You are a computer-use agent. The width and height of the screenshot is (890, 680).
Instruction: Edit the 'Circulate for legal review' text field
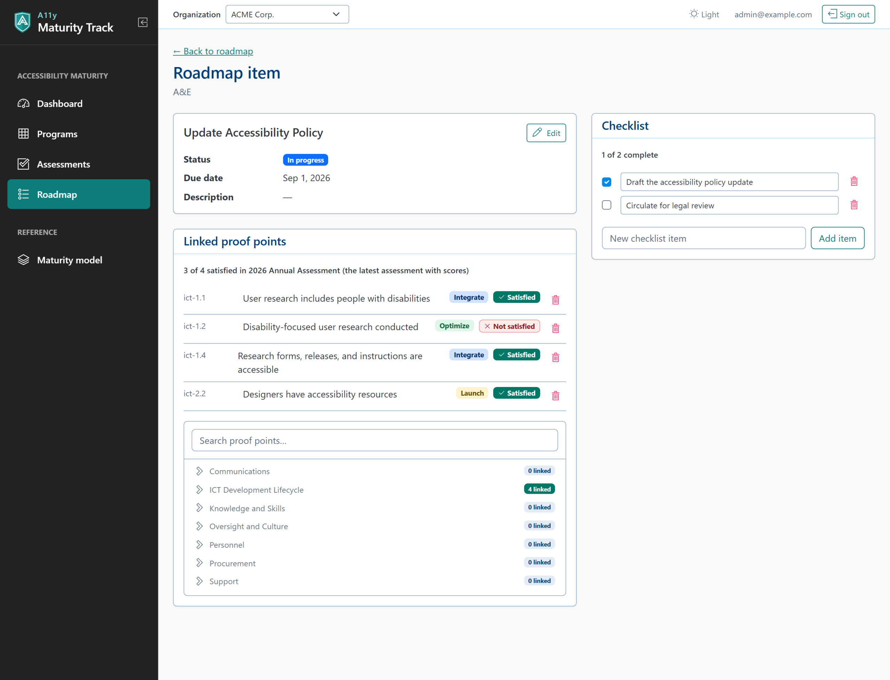click(x=729, y=205)
